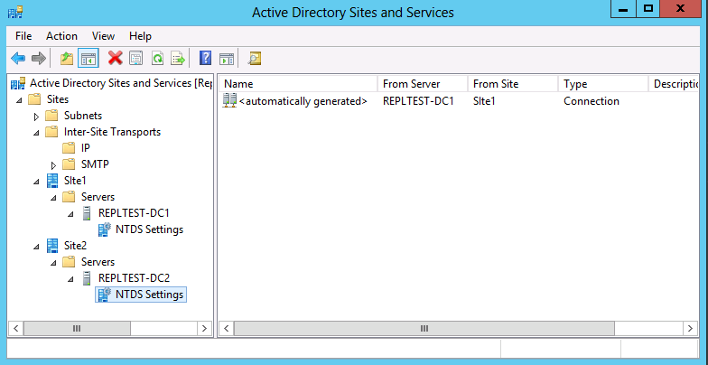Minimize the Sites and Services window
708x365 pixels.
pyautogui.click(x=625, y=9)
